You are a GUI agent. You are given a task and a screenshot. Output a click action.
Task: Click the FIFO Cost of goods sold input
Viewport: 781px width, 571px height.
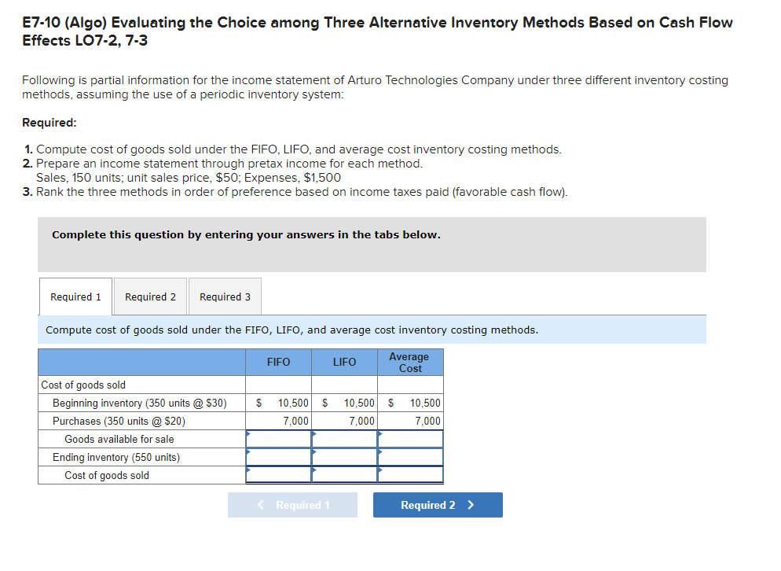(x=278, y=474)
